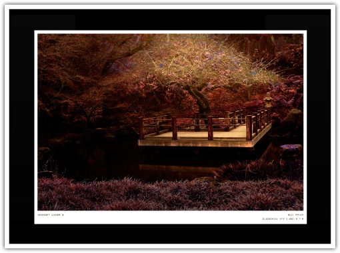
Task: Click the glowing blossom tree canopy
Action: 207,62
